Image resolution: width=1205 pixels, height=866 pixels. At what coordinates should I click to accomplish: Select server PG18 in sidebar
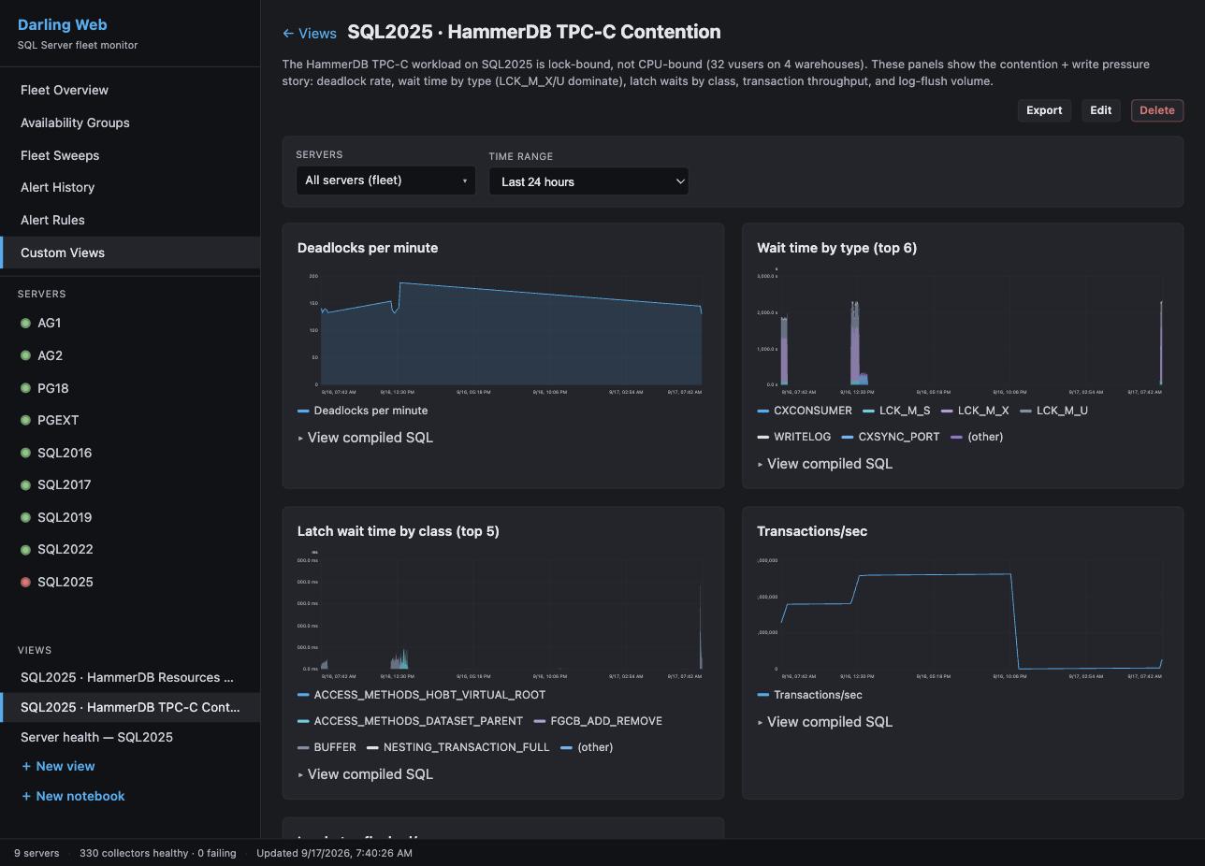click(x=130, y=388)
